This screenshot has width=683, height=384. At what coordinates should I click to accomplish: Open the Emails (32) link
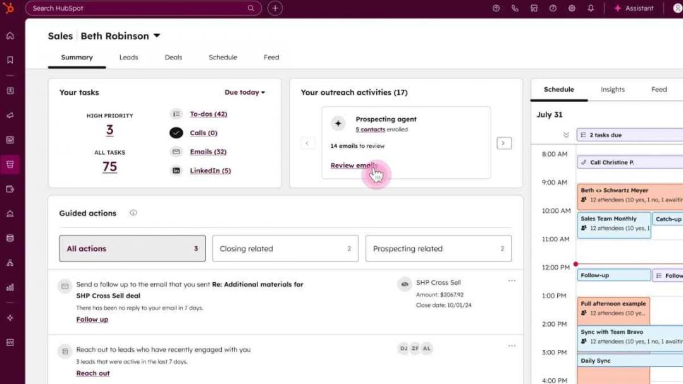(208, 152)
